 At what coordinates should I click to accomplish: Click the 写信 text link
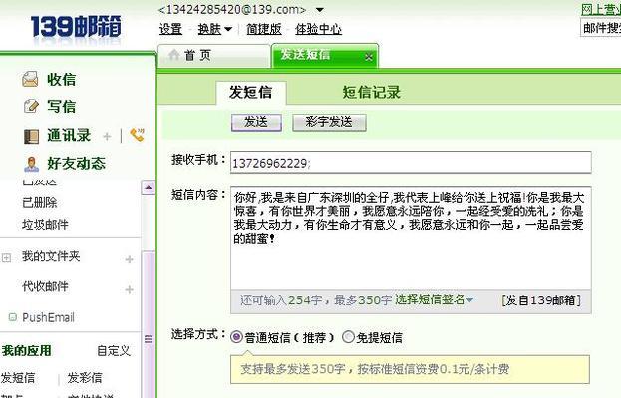tap(62, 106)
